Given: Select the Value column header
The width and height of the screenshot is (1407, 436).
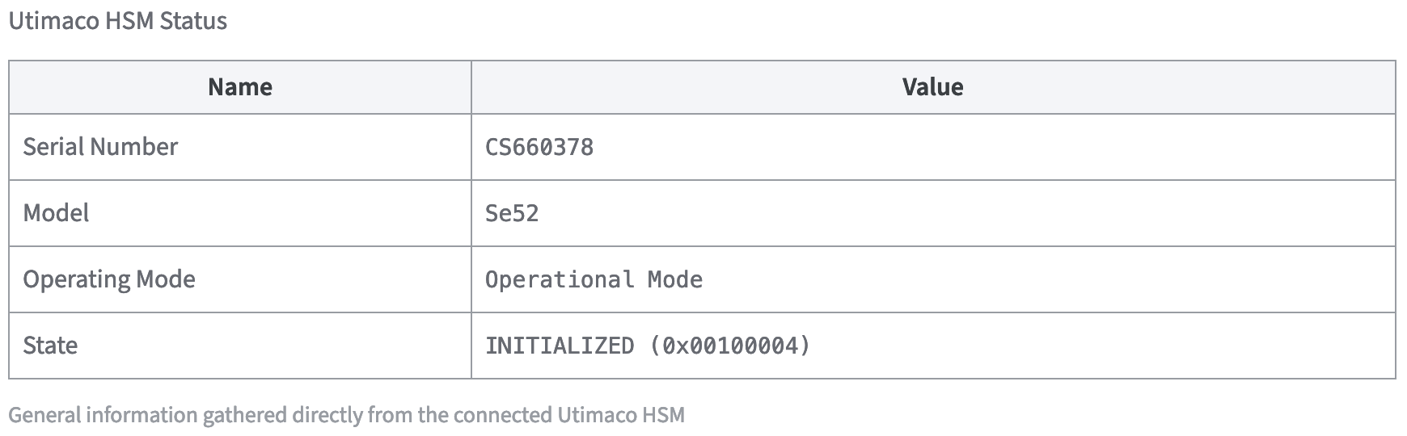Looking at the screenshot, I should 932,87.
